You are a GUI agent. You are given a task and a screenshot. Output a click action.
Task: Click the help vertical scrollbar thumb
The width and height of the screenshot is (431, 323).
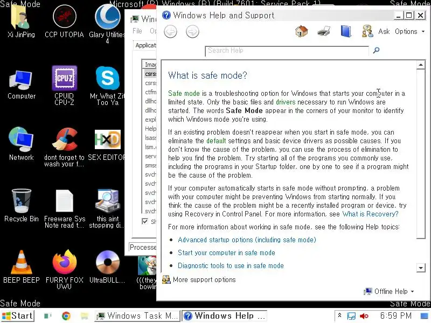click(x=421, y=155)
